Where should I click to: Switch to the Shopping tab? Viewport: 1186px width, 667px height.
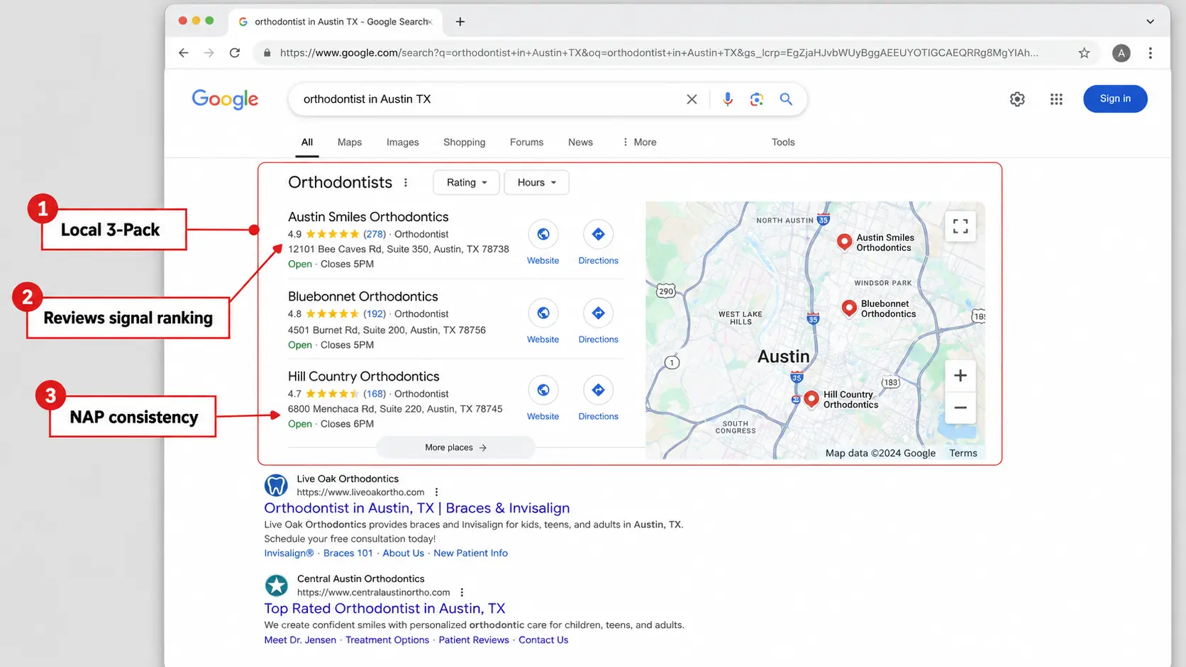[x=465, y=142]
